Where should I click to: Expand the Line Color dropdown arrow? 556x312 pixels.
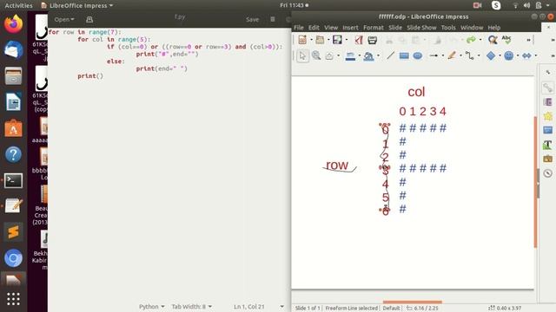359,55
